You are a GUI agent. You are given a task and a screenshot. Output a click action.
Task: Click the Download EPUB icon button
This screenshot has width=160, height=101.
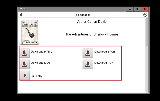(x=88, y=53)
